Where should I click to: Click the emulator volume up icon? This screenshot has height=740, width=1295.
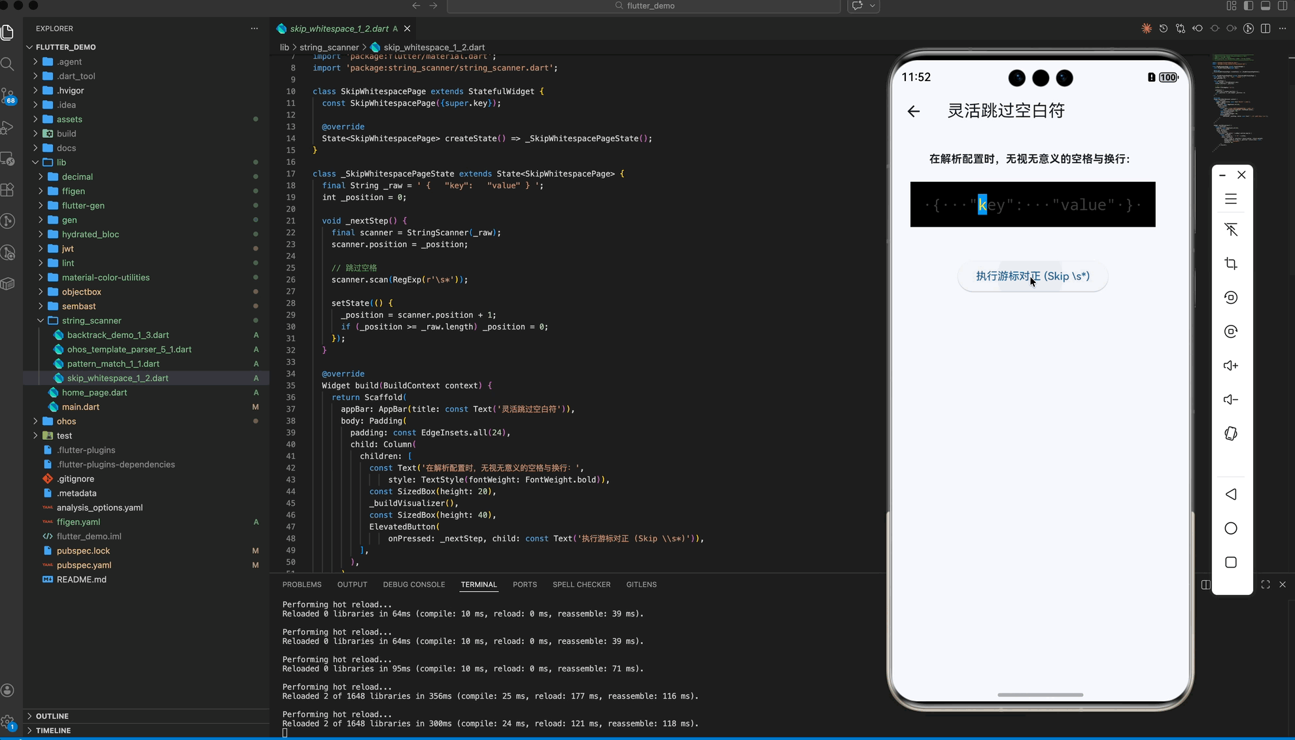point(1231,366)
